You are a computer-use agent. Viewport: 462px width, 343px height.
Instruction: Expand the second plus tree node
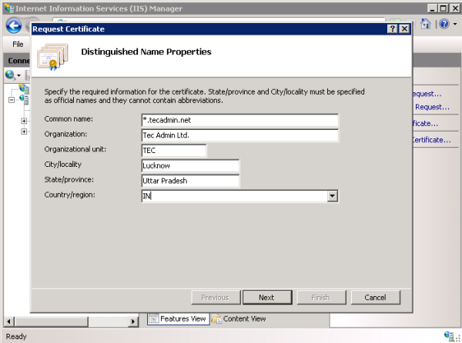[24, 132]
